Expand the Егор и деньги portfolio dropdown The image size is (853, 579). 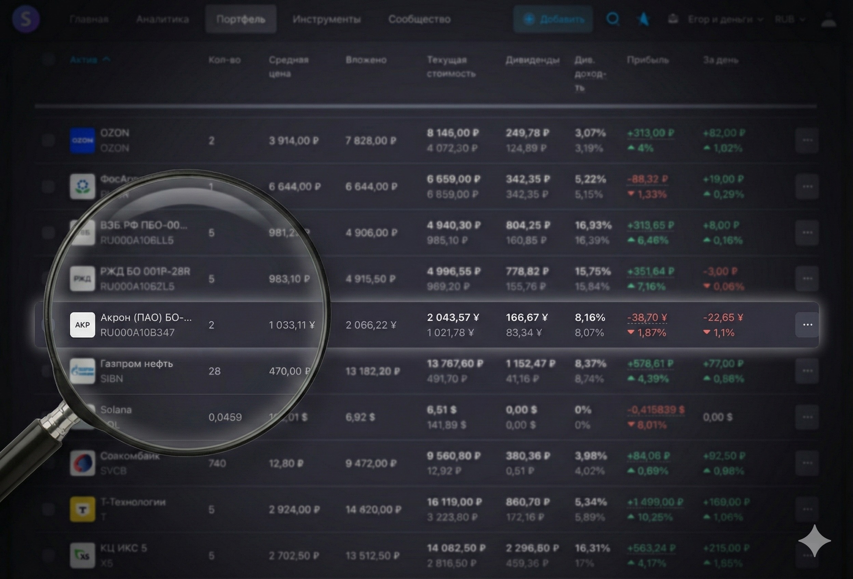pos(725,19)
